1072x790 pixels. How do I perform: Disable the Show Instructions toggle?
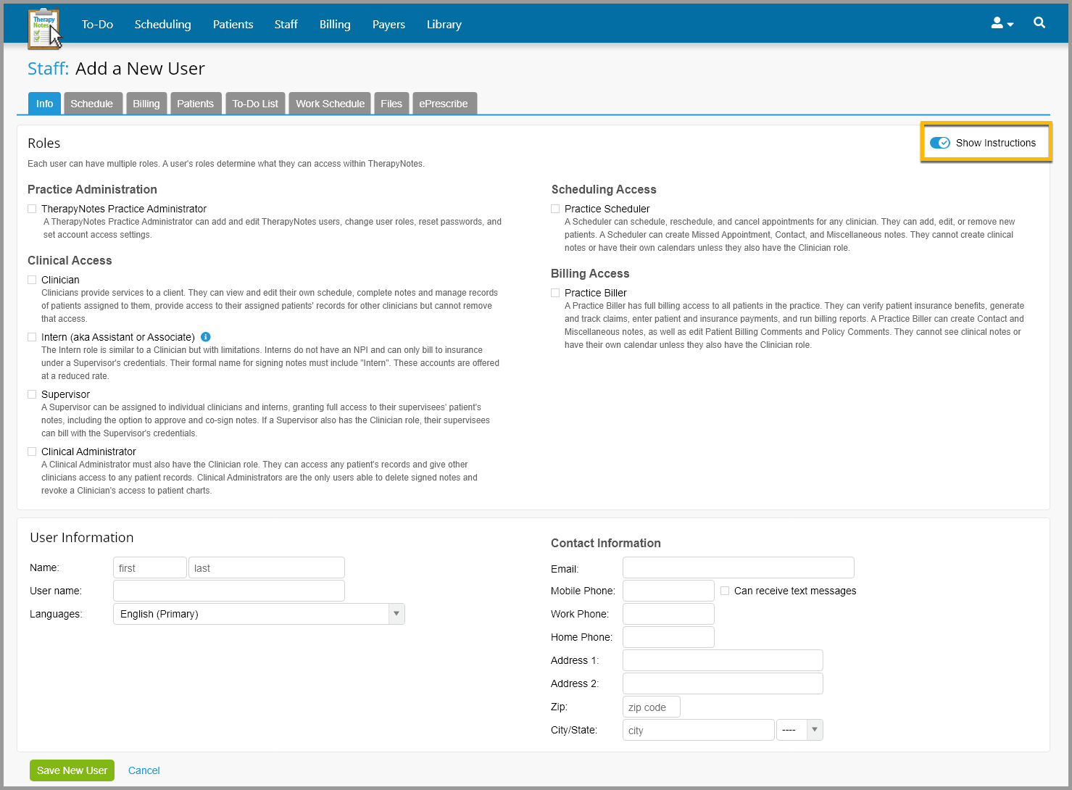point(940,142)
